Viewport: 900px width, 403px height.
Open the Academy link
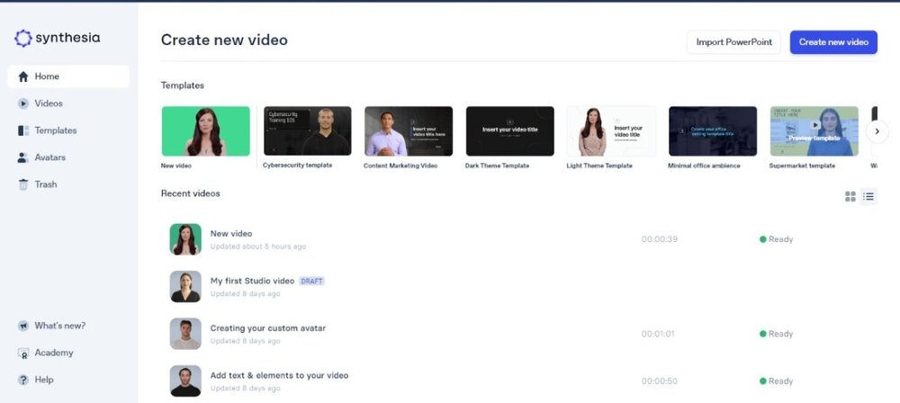[53, 353]
